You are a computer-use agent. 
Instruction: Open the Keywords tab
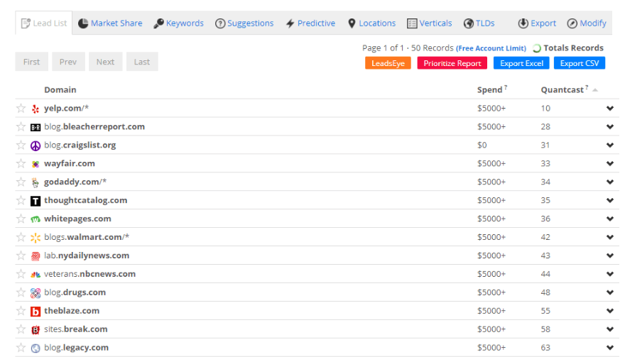[x=178, y=23]
